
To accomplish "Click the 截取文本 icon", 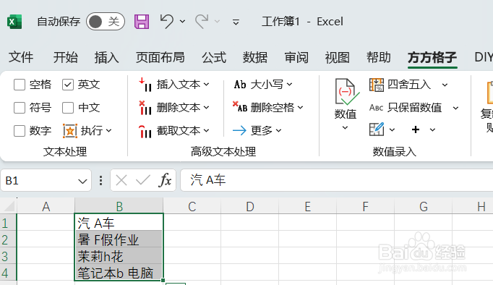I will [x=145, y=131].
